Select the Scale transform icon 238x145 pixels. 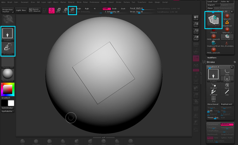click(65, 10)
